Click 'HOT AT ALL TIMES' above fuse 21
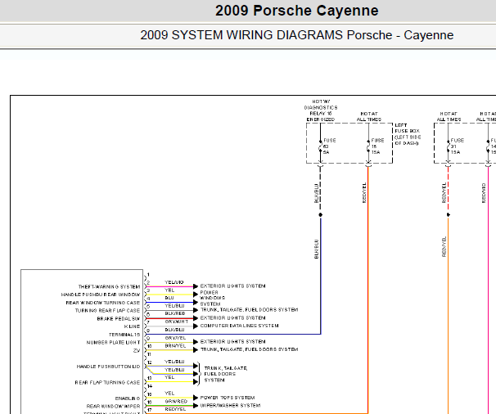496x414 pixels. click(x=449, y=116)
